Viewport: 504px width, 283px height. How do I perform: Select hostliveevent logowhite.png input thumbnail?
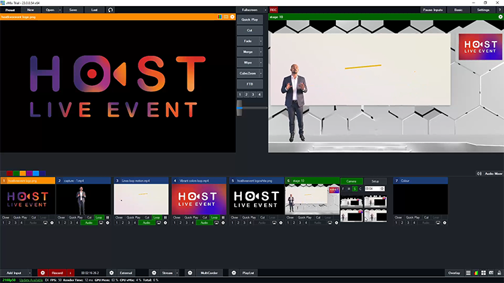pyautogui.click(x=255, y=200)
